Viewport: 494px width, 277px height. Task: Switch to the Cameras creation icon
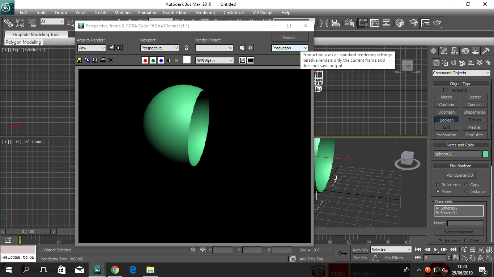tap(462, 63)
